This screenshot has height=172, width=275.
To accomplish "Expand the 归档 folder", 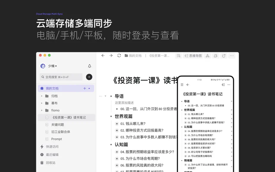I will point(41,96).
